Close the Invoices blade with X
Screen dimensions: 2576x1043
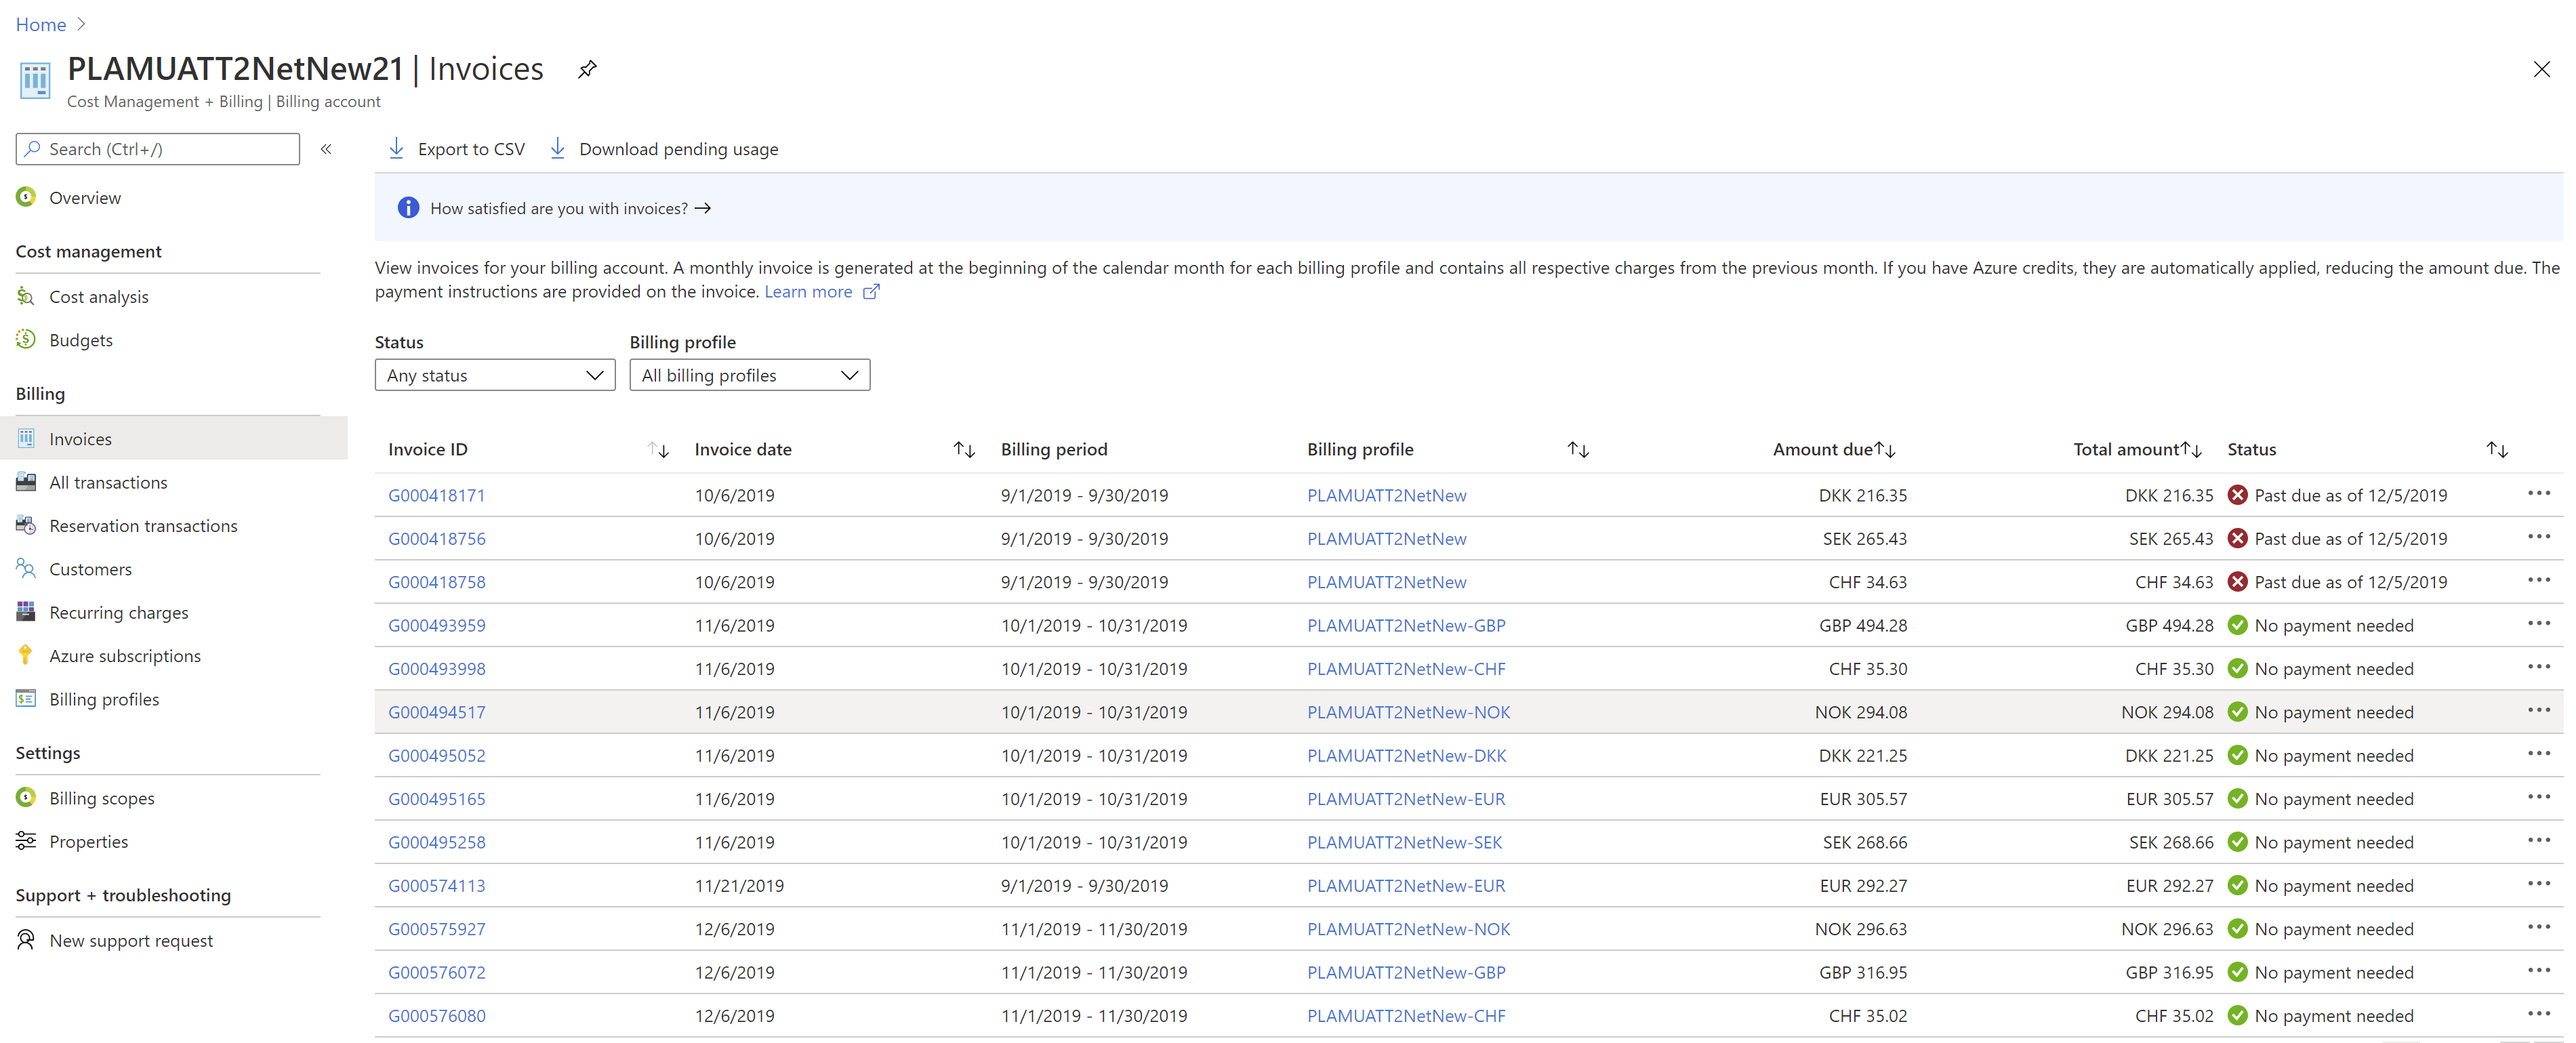point(2541,69)
